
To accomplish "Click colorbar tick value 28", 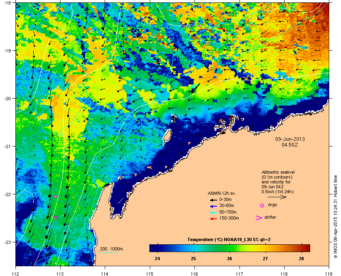I will tap(301, 259).
